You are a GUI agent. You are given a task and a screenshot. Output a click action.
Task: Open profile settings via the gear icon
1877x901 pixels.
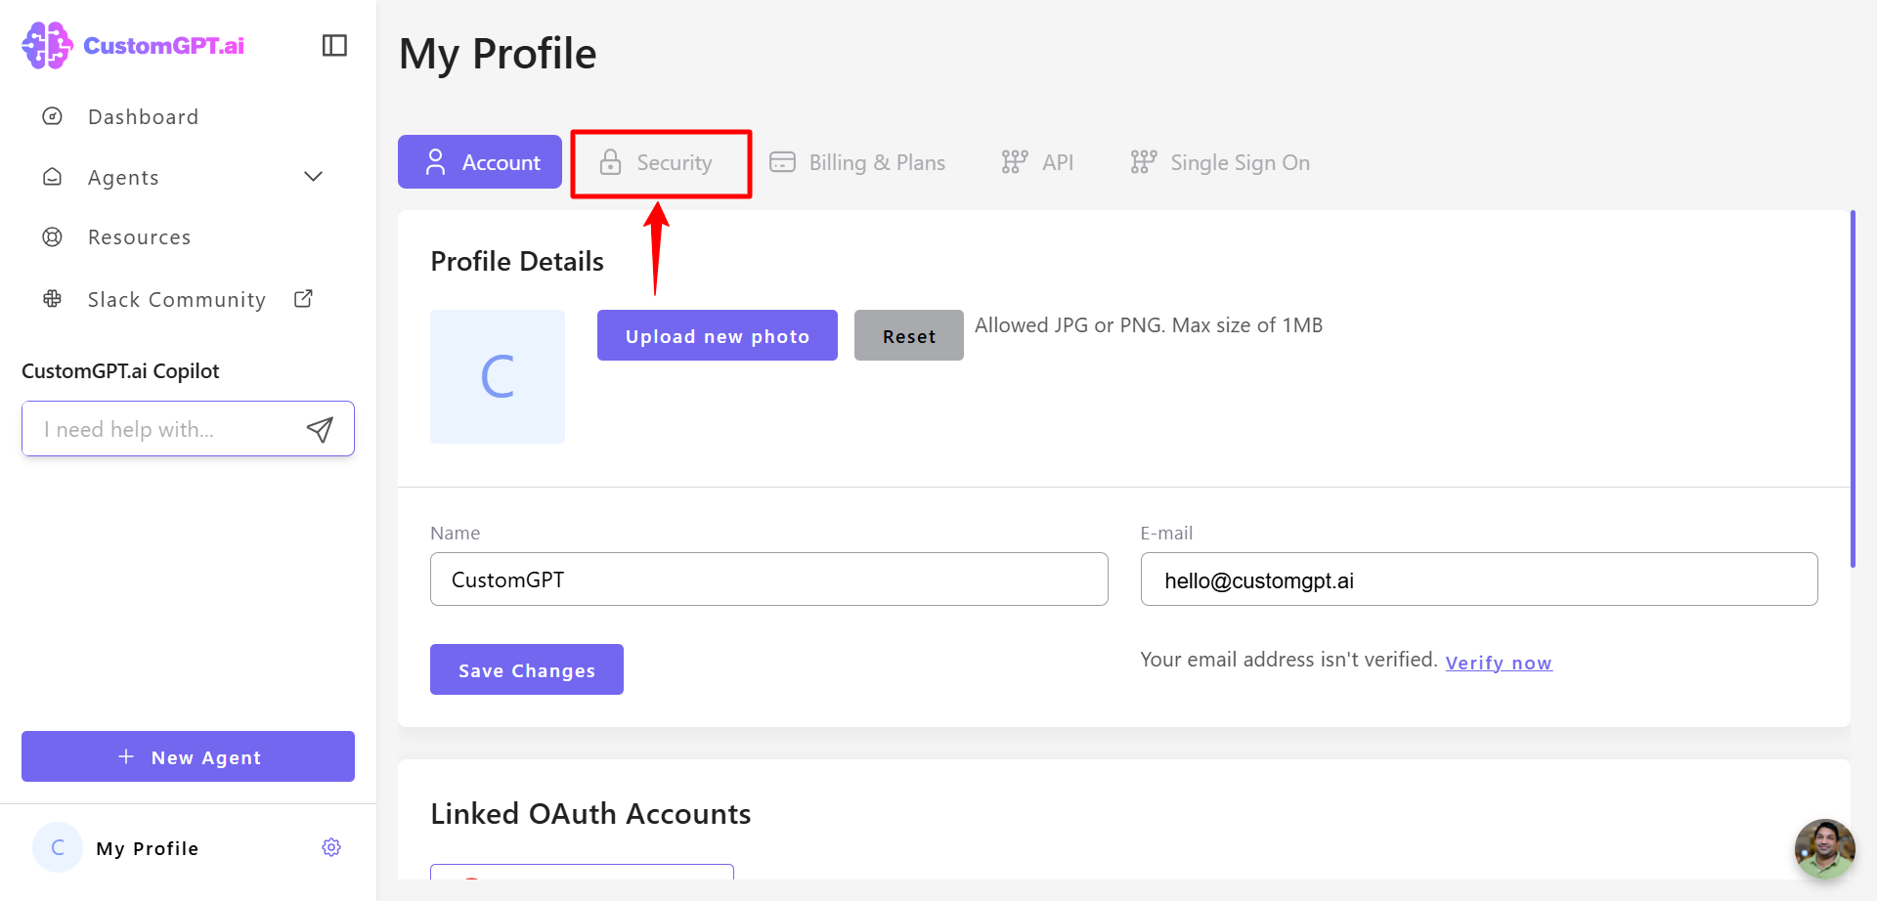click(x=331, y=847)
